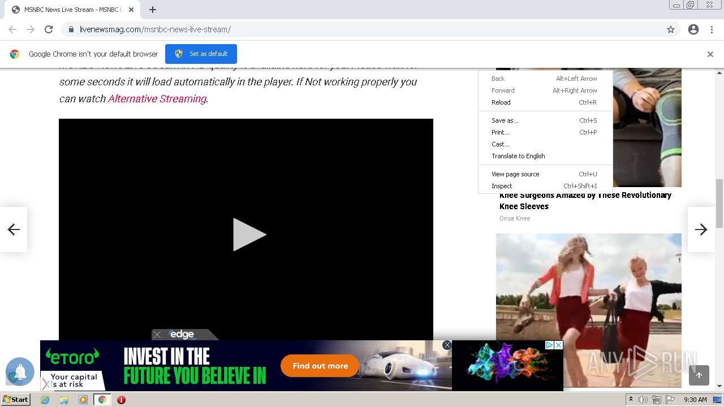Choose Cast... from context menu
Viewport: 724px width, 407px height.
click(x=545, y=144)
